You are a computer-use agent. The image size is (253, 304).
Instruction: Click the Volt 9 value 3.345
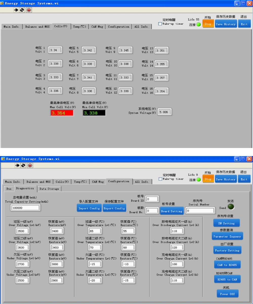[125, 50]
